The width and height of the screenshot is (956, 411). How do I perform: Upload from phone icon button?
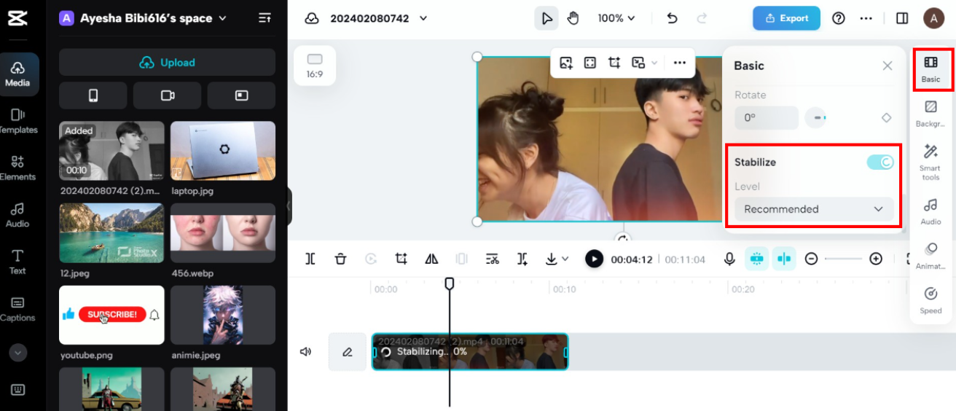[x=93, y=95]
